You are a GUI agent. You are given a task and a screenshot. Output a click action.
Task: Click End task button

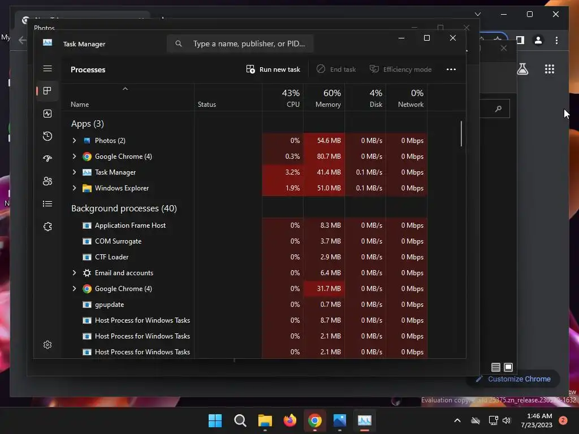336,70
